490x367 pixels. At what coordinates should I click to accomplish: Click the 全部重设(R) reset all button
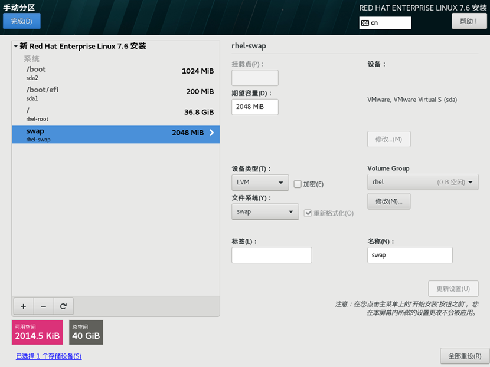(465, 356)
